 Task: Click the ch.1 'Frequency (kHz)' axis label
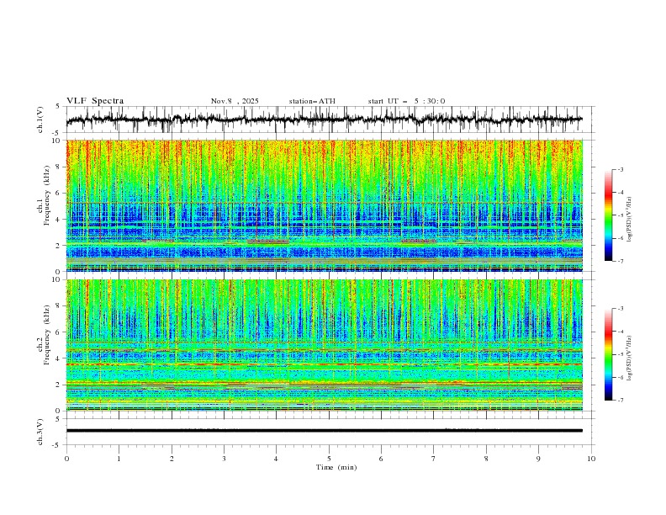click(x=46, y=196)
